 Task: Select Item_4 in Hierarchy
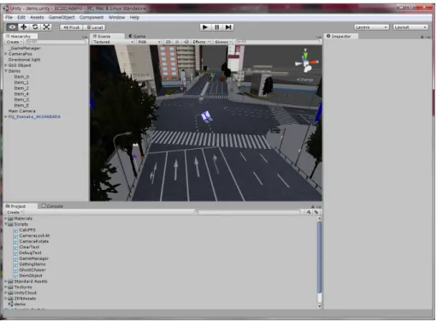(21, 94)
